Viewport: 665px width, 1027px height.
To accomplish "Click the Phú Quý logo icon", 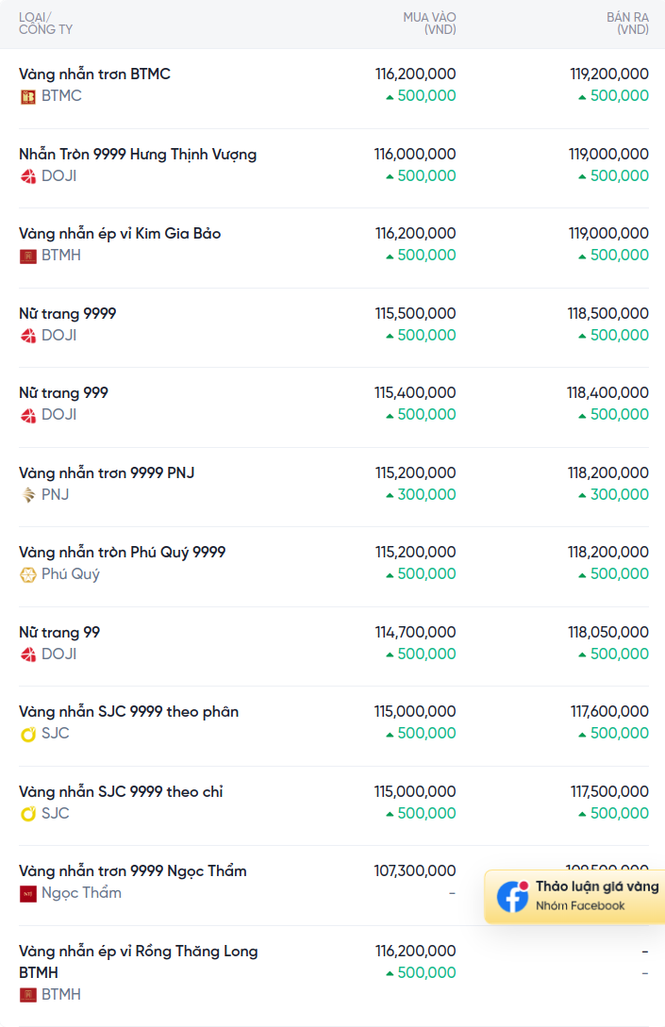I will click(27, 575).
